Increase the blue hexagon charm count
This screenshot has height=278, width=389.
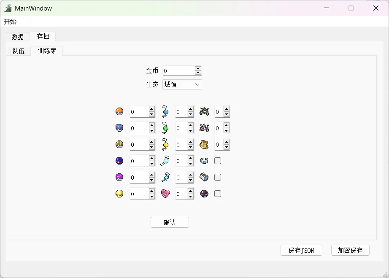click(x=191, y=109)
